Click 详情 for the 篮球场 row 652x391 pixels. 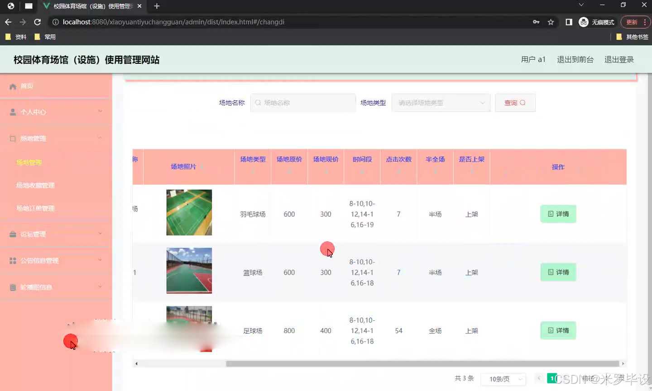click(x=558, y=272)
